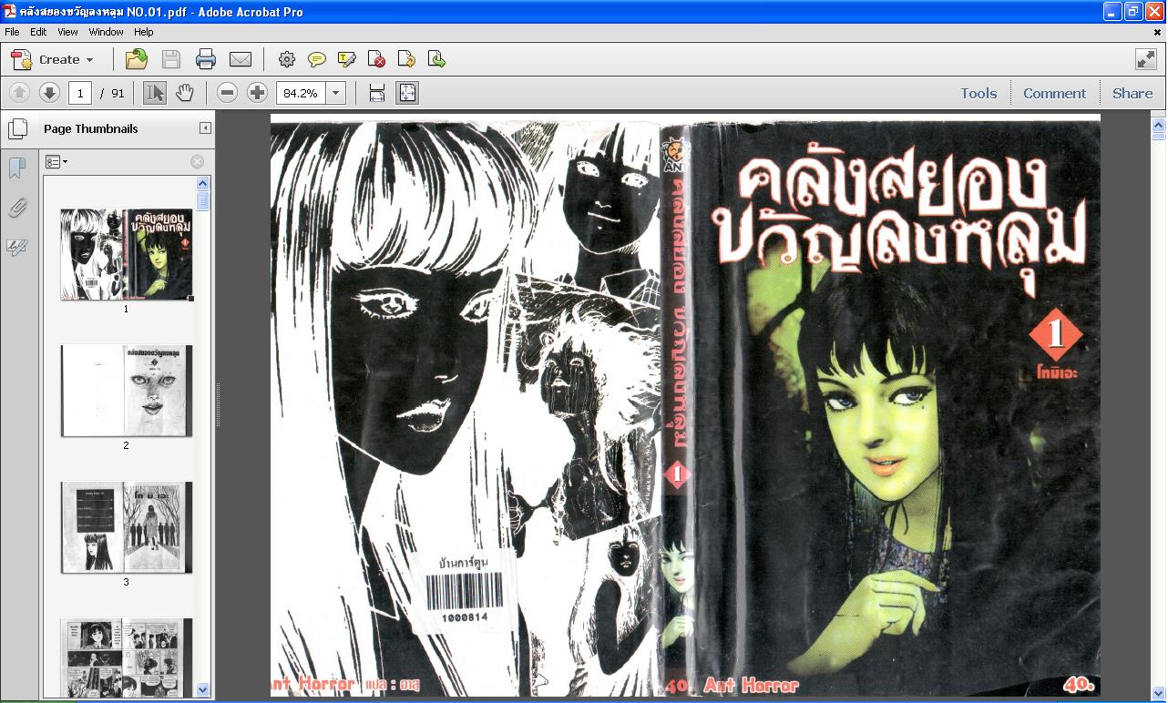The width and height of the screenshot is (1168, 703).
Task: Open the Share pane
Action: [1132, 93]
